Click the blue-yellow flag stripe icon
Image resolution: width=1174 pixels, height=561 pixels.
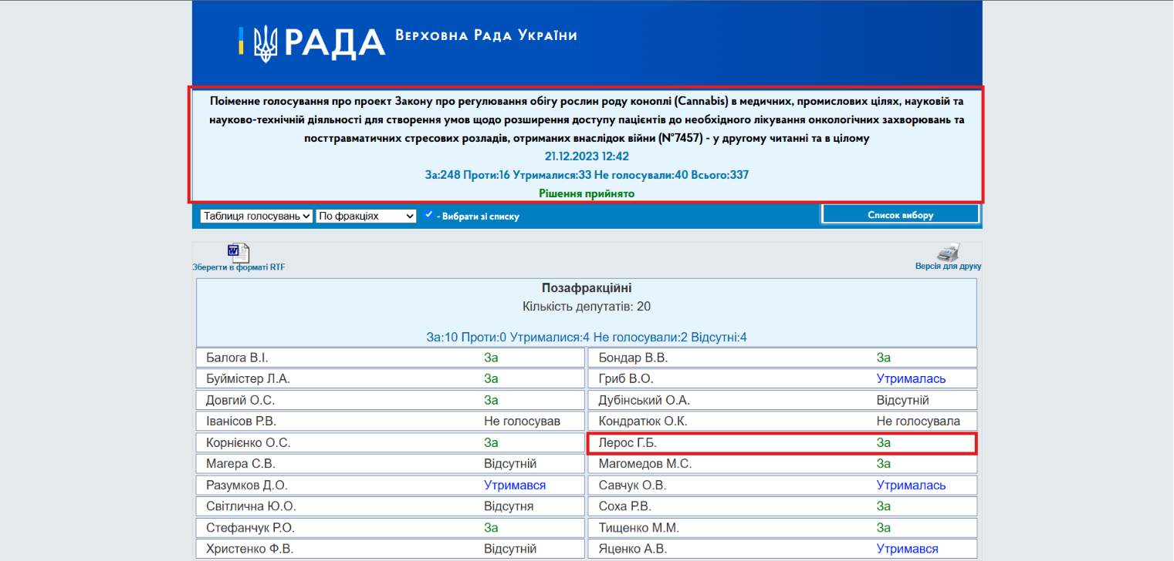pos(241,41)
